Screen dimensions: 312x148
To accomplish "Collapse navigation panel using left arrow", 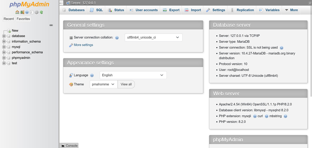I will coord(61,3).
